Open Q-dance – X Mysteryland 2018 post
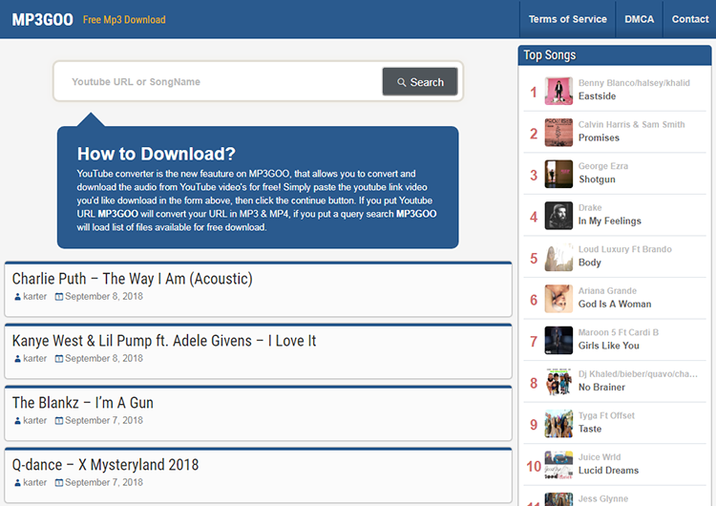 point(105,465)
